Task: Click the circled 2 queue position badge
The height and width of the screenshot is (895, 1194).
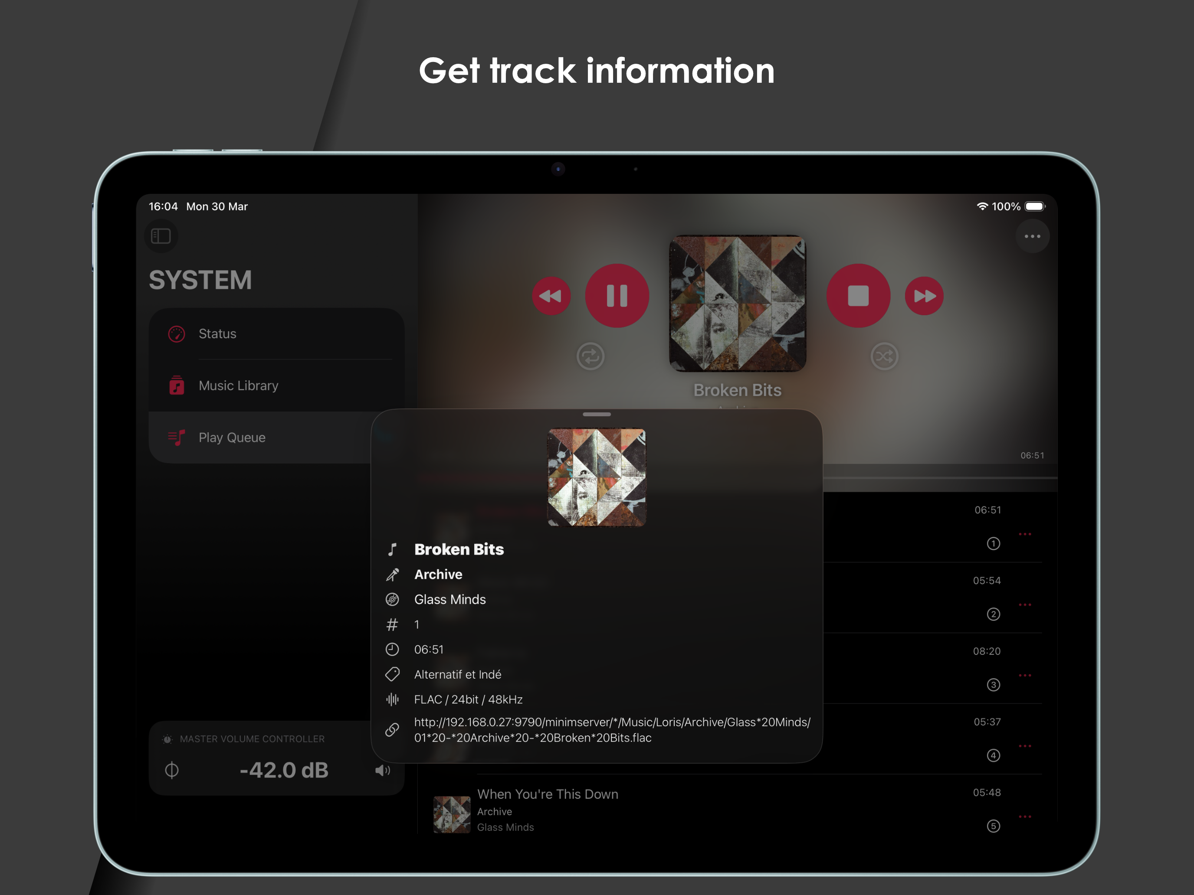Action: click(993, 614)
